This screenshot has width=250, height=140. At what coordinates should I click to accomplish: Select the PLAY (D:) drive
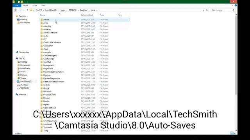click(24, 85)
